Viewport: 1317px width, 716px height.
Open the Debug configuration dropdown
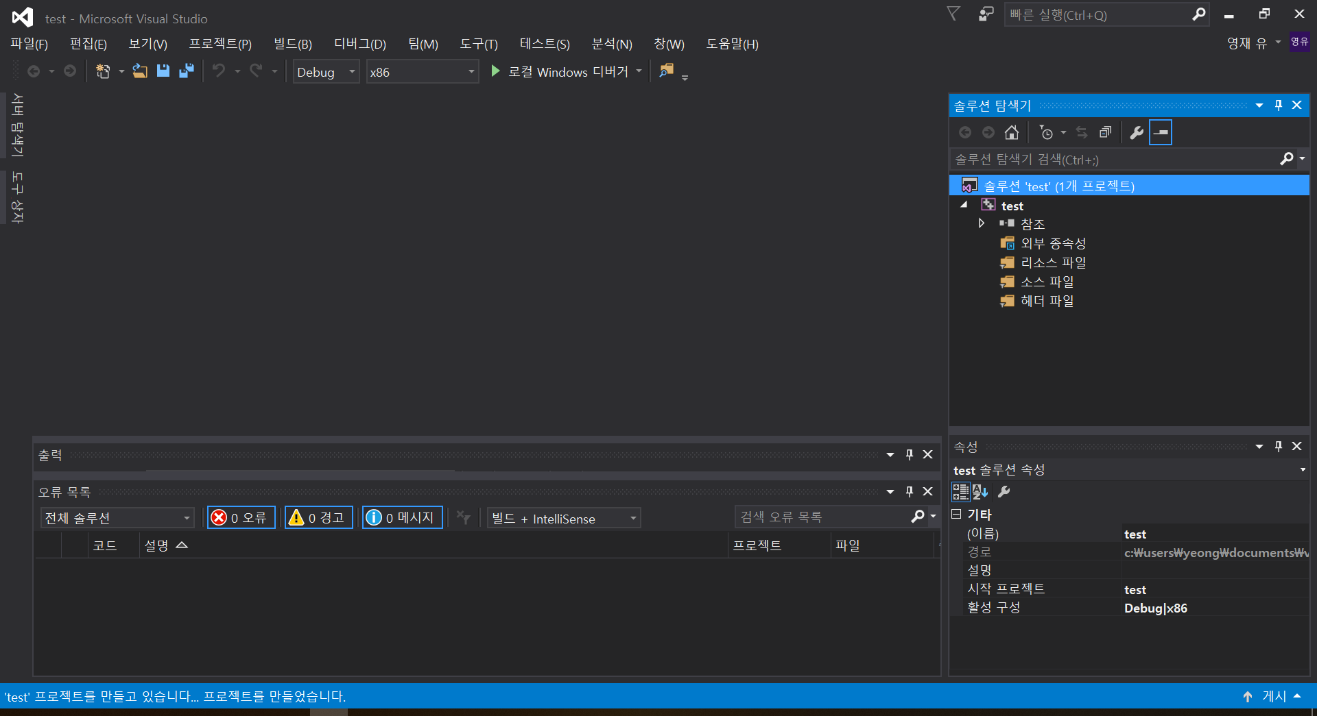pos(327,71)
